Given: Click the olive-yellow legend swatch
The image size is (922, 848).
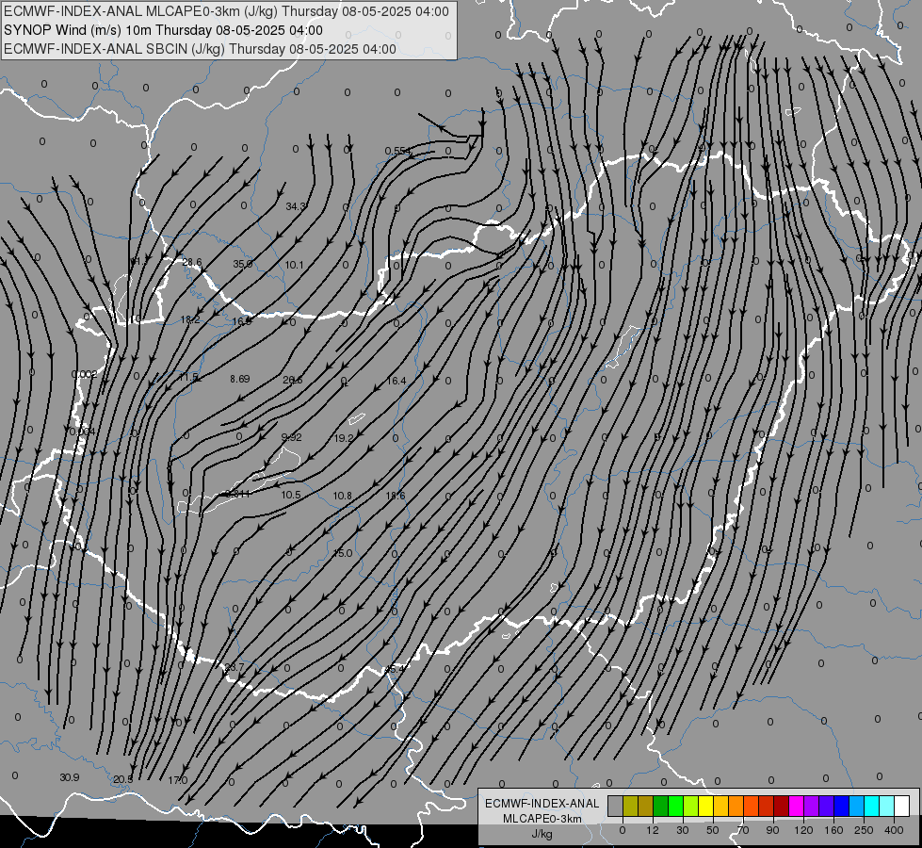Looking at the screenshot, I should (x=630, y=806).
